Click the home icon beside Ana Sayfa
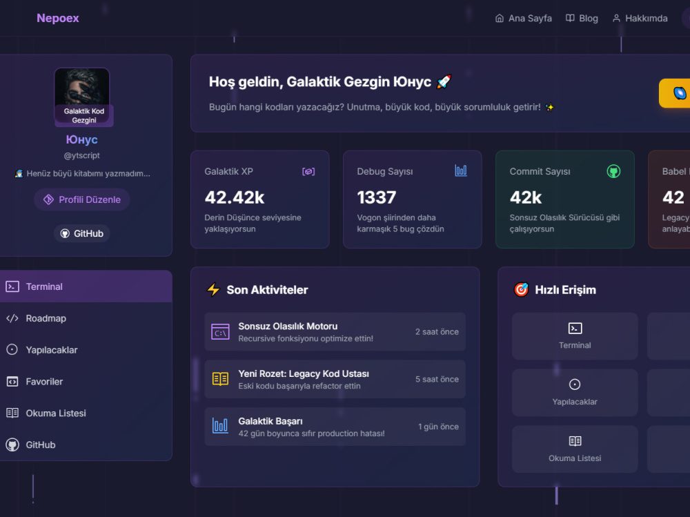This screenshot has height=517, width=690. [500, 18]
